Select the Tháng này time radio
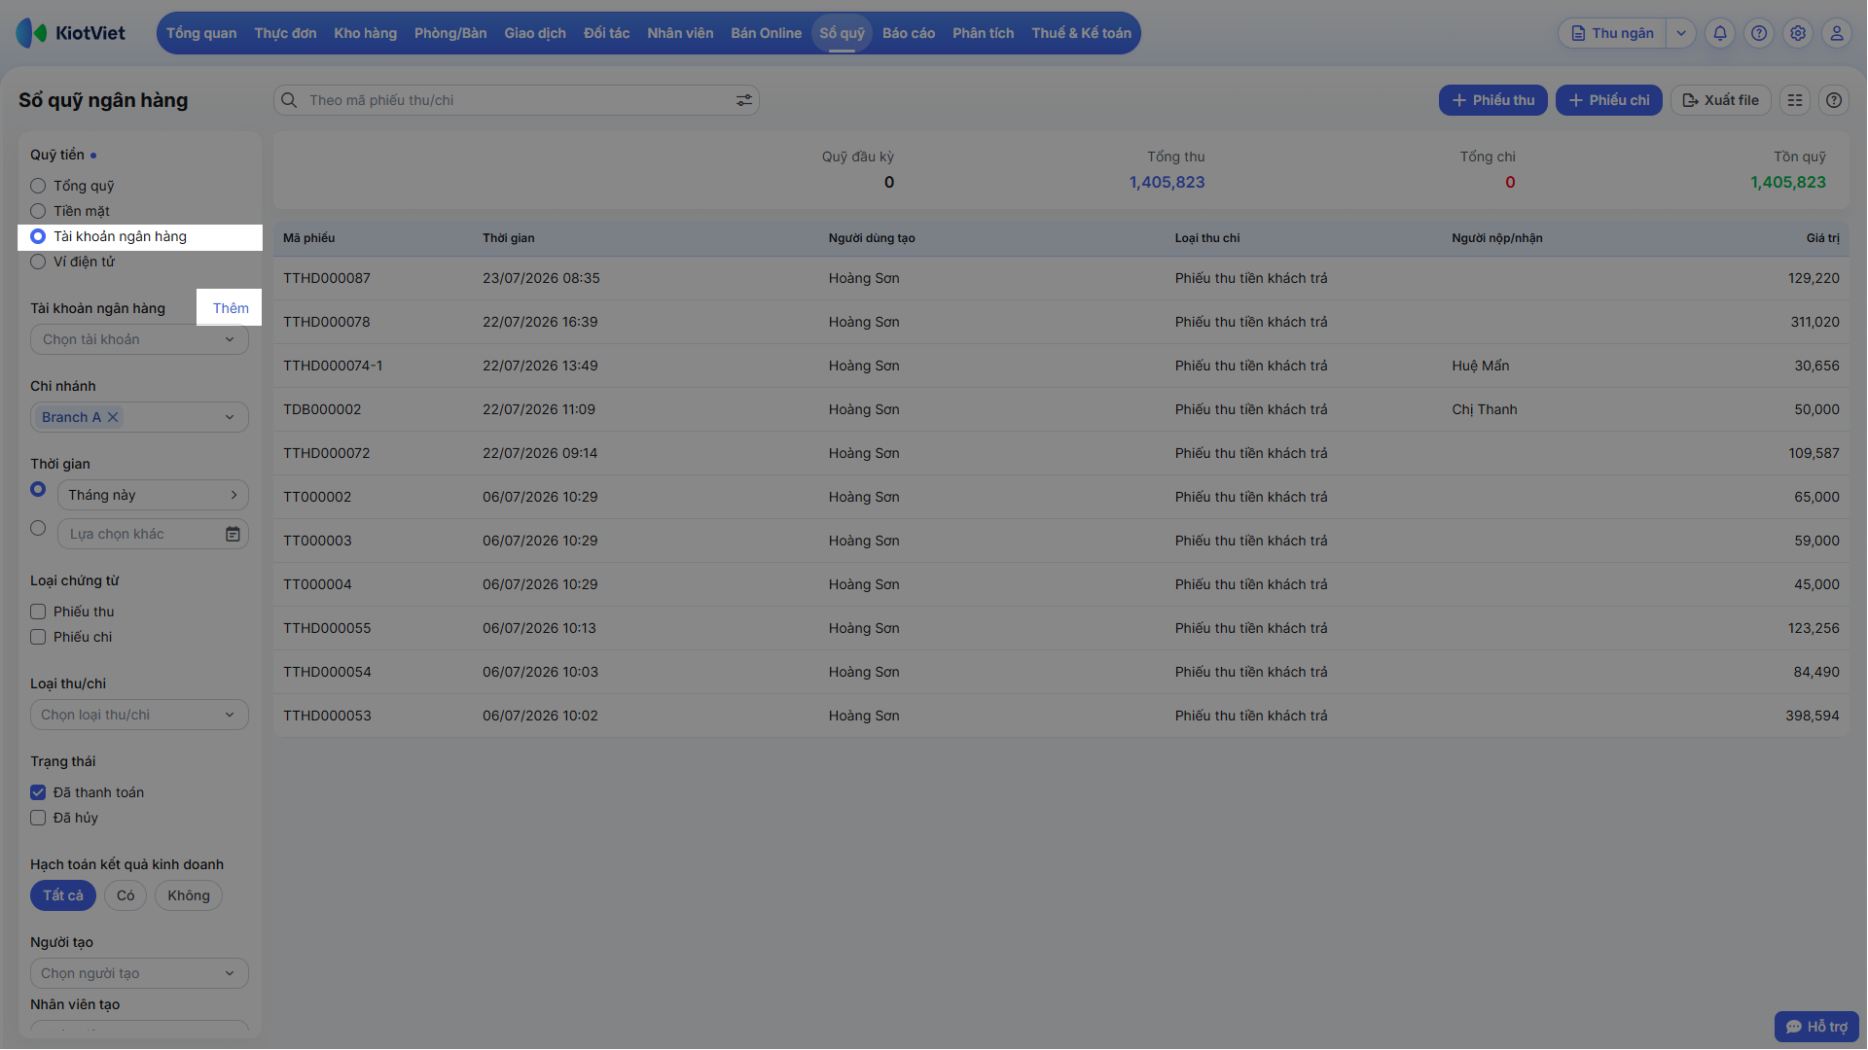Screen dimensions: 1868x1050 (38, 489)
